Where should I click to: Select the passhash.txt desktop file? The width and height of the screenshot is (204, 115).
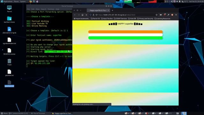pyautogui.click(x=9, y=84)
